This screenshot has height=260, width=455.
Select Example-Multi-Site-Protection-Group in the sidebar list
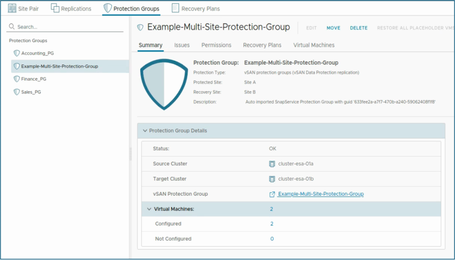tap(60, 66)
